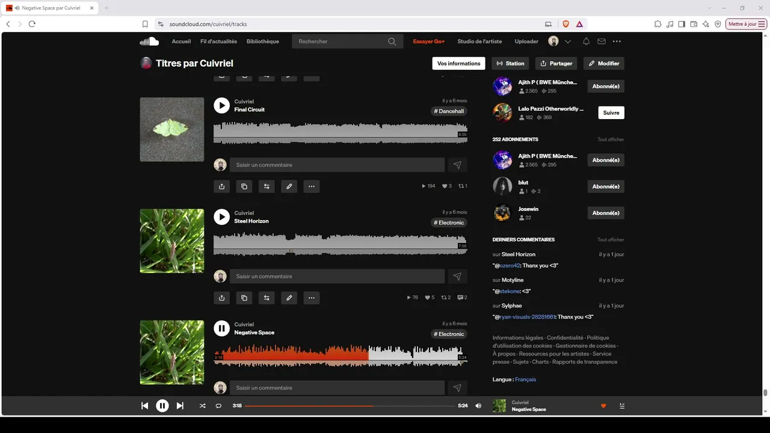
Task: Open the messages envelope icon
Action: tap(602, 41)
